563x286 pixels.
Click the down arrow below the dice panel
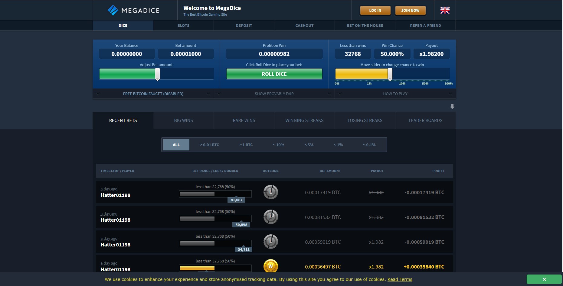[x=452, y=107]
